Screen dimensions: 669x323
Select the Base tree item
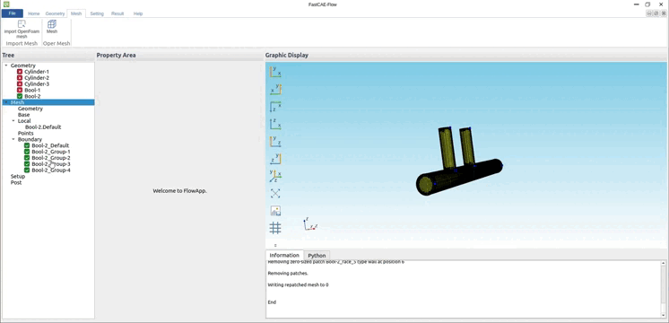(x=24, y=115)
